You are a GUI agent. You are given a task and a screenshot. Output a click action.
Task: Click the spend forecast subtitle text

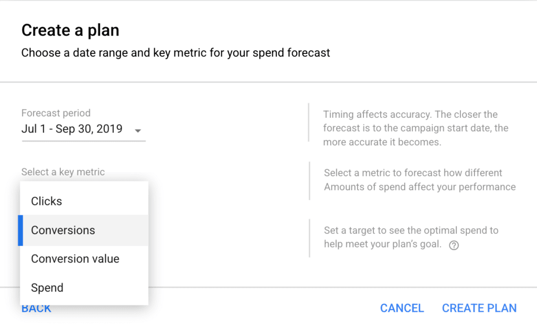tap(176, 53)
